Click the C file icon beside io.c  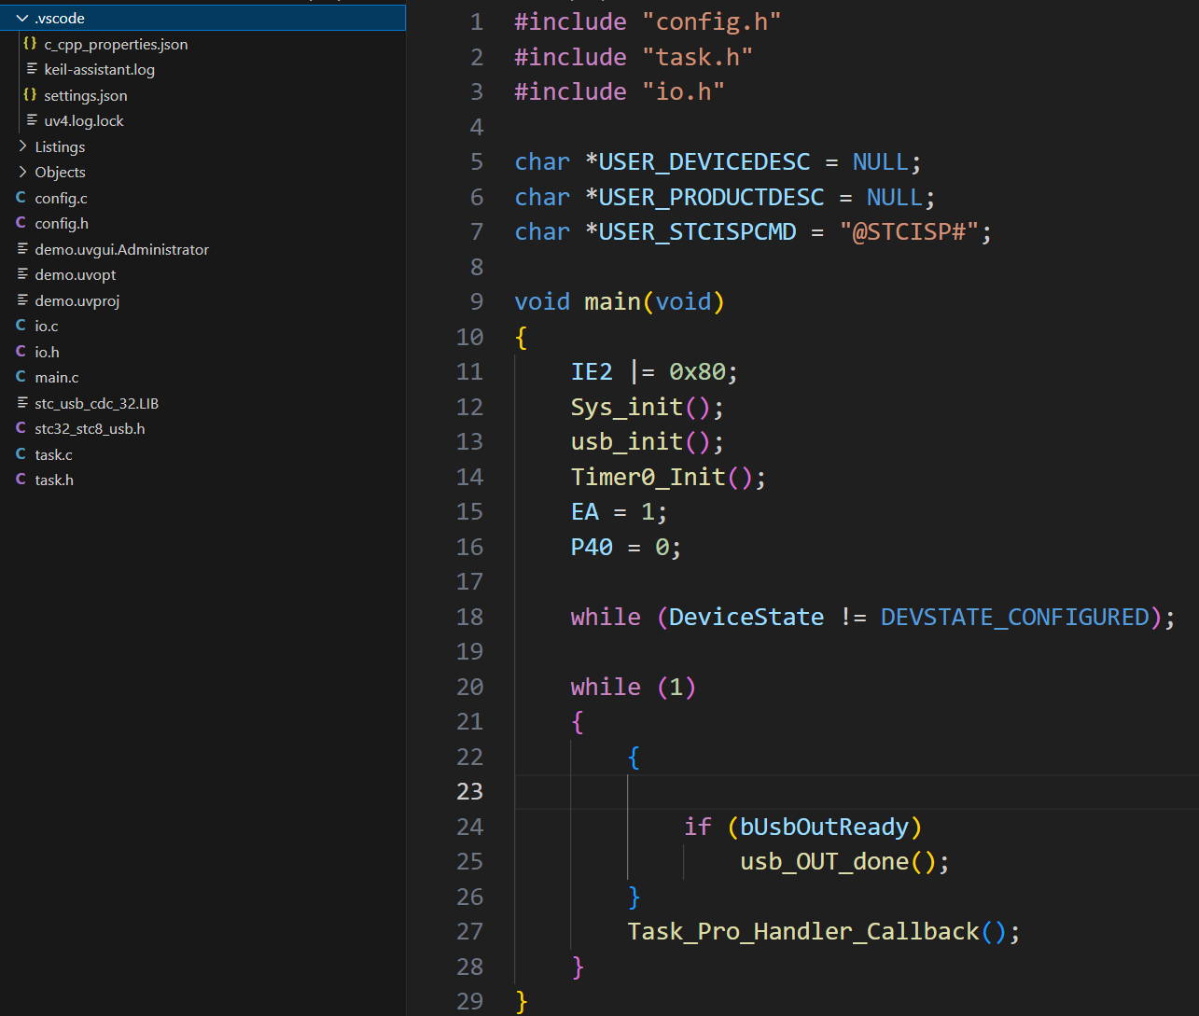coord(21,326)
